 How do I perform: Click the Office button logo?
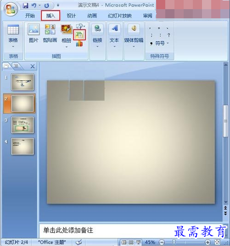pos(11,10)
